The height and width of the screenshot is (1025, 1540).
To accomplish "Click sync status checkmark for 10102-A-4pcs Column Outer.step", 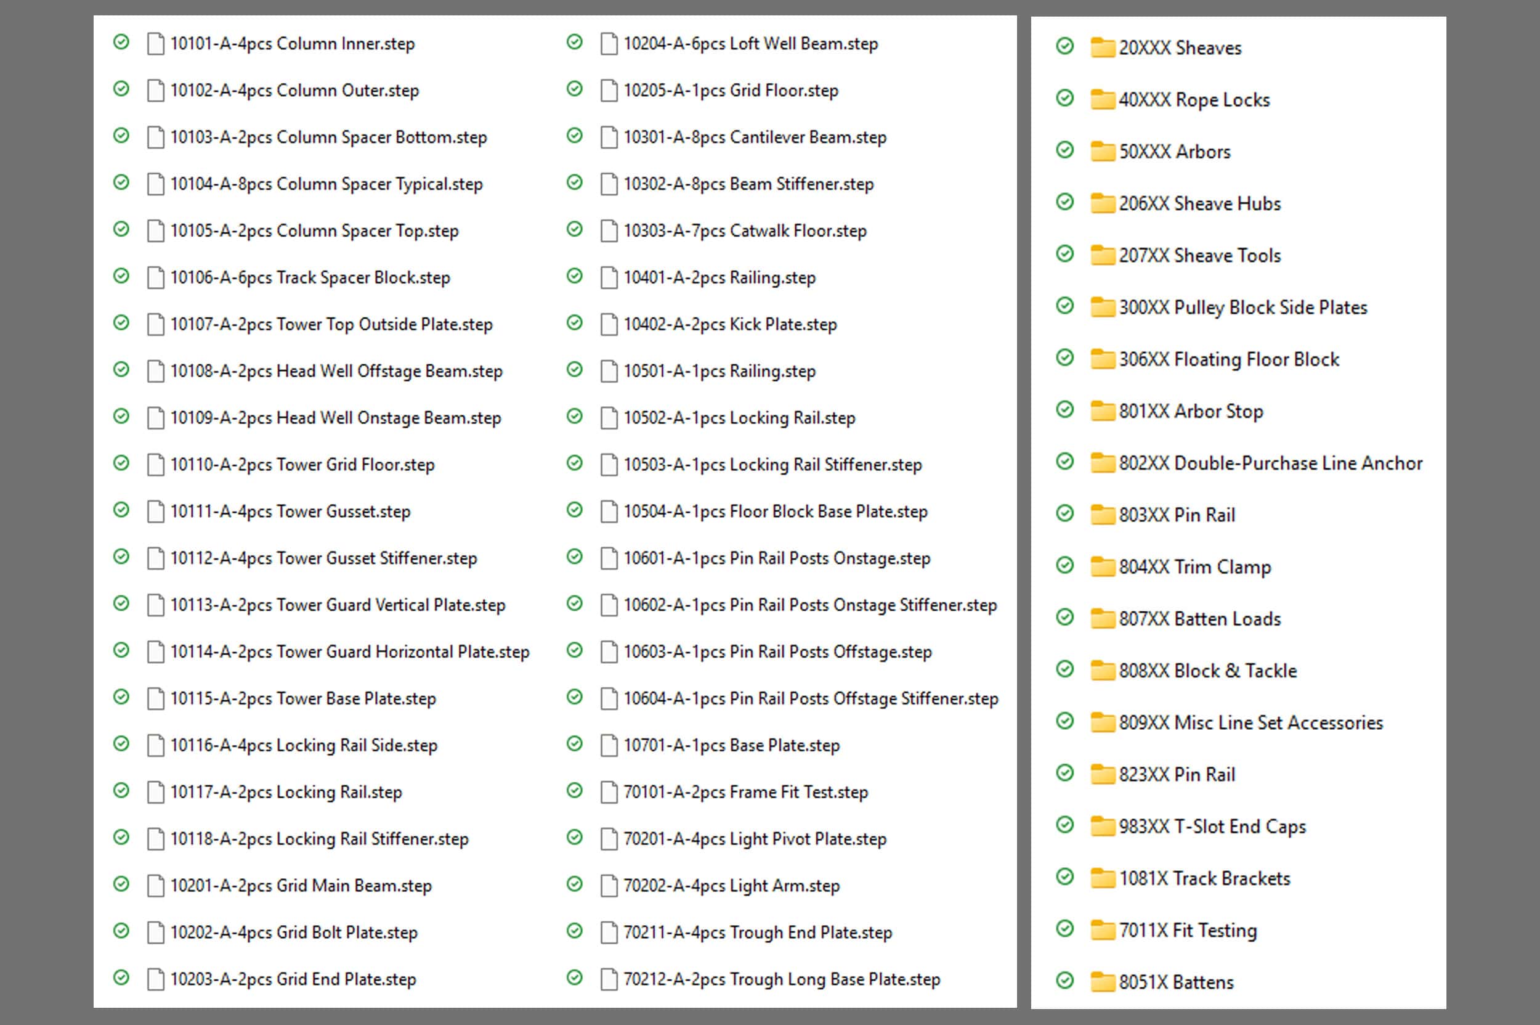I will coord(121,89).
